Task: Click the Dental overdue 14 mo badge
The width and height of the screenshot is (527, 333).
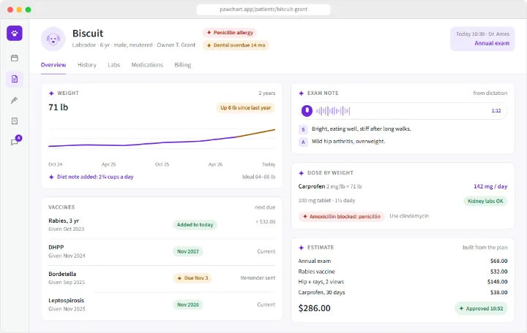Action: coord(236,45)
